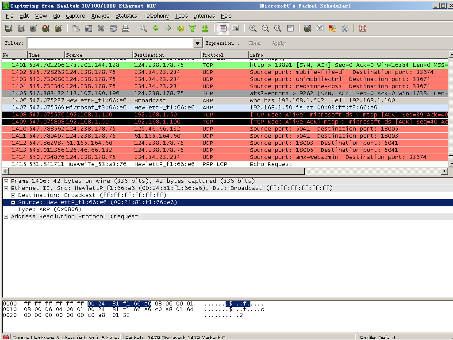Start a new live capture icon
Viewport: 453px width, 340px height.
pos(34,28)
